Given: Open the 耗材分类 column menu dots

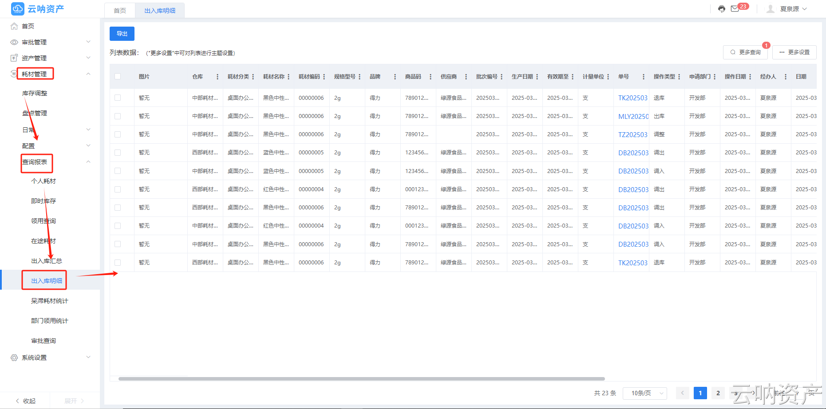Looking at the screenshot, I should point(253,77).
